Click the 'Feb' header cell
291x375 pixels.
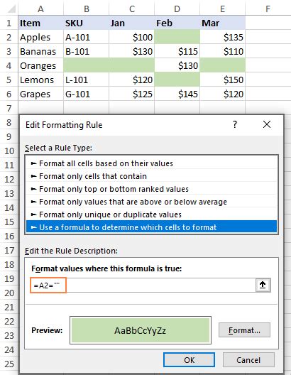pos(177,23)
